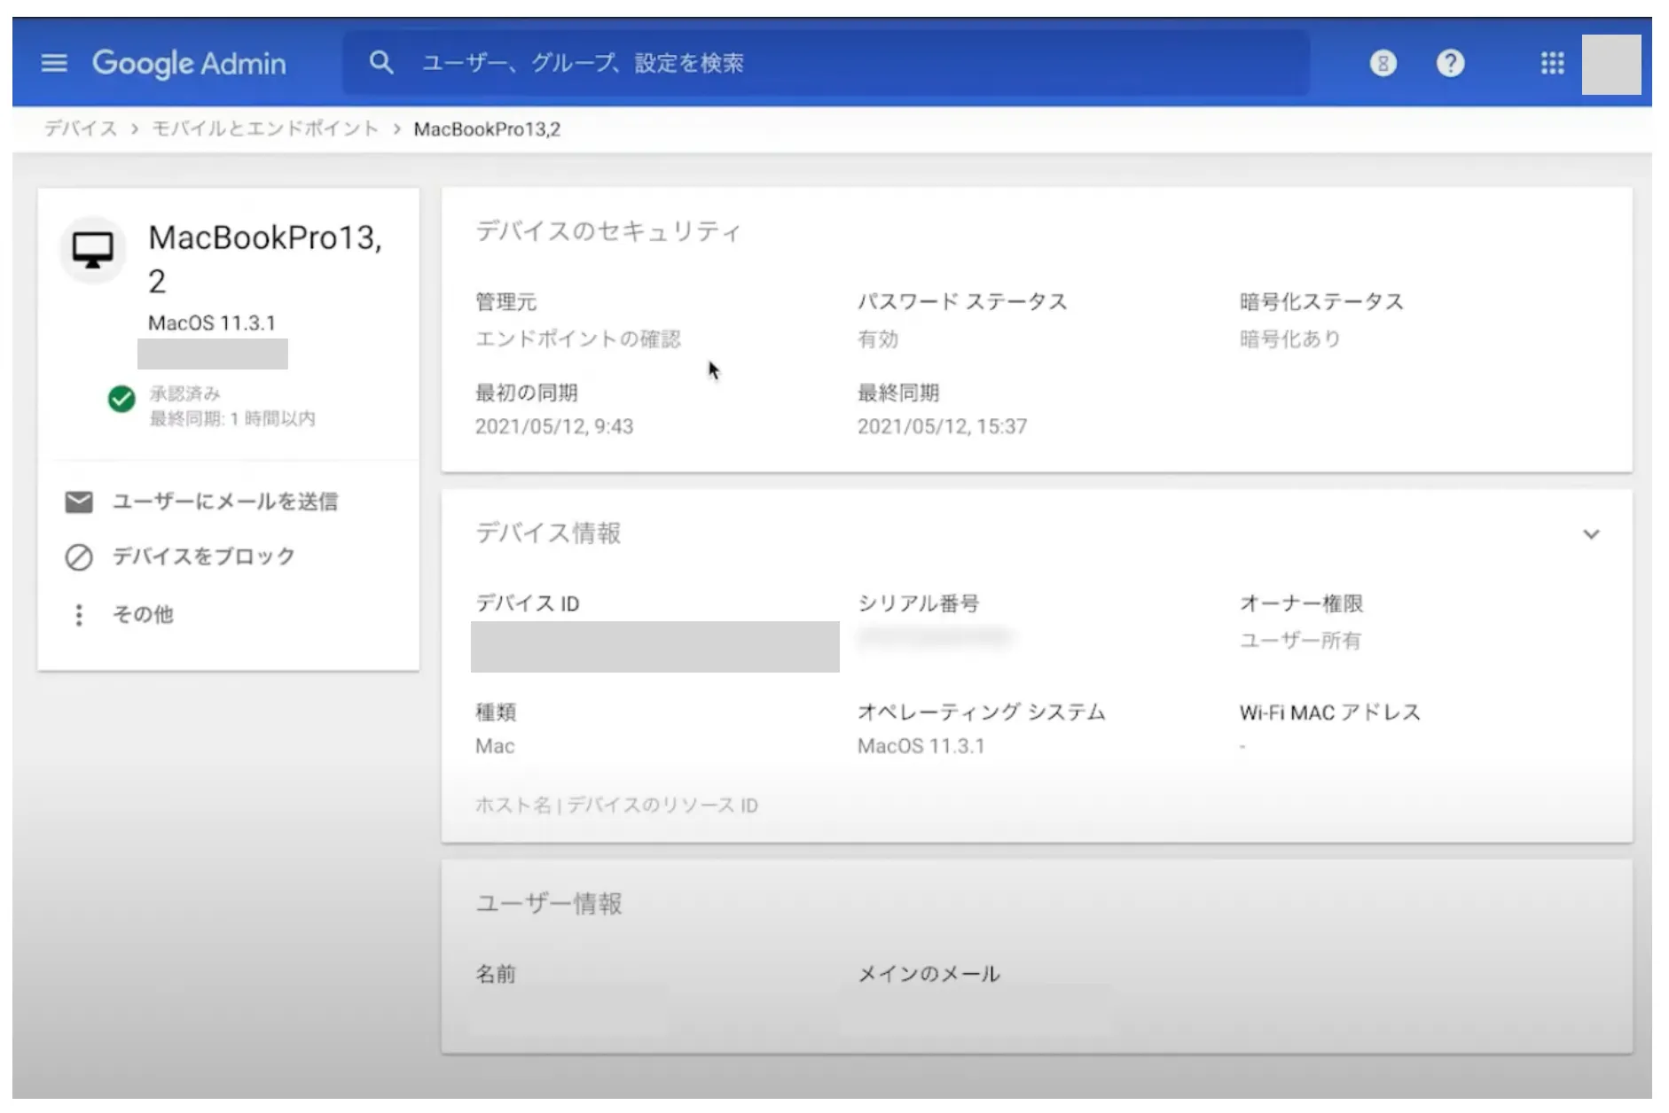Screen dimensions: 1669x1113
Task: Click the シリアル番号 label
Action: [x=919, y=603]
